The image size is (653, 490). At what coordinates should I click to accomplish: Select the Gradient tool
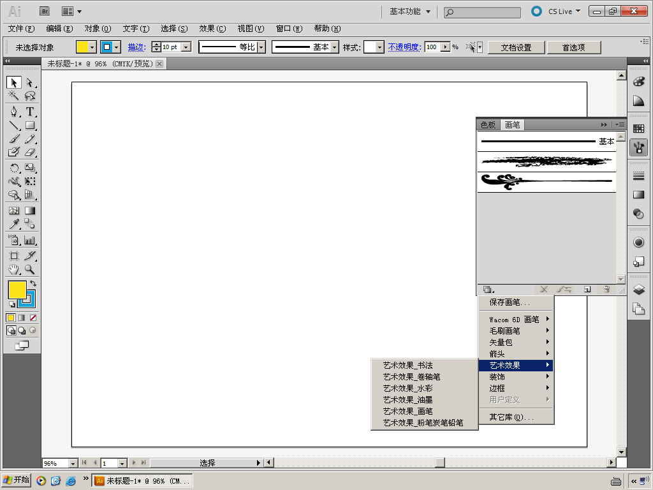click(x=29, y=211)
